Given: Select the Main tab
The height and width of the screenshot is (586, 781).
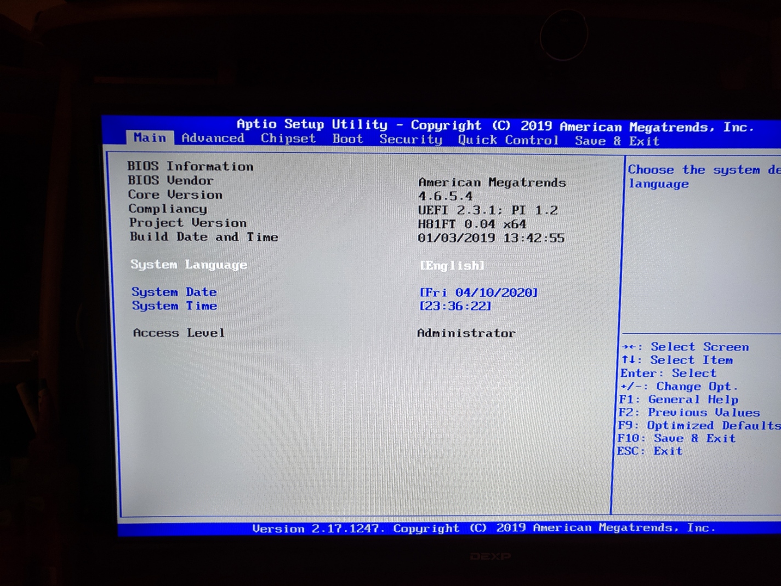Looking at the screenshot, I should (150, 137).
